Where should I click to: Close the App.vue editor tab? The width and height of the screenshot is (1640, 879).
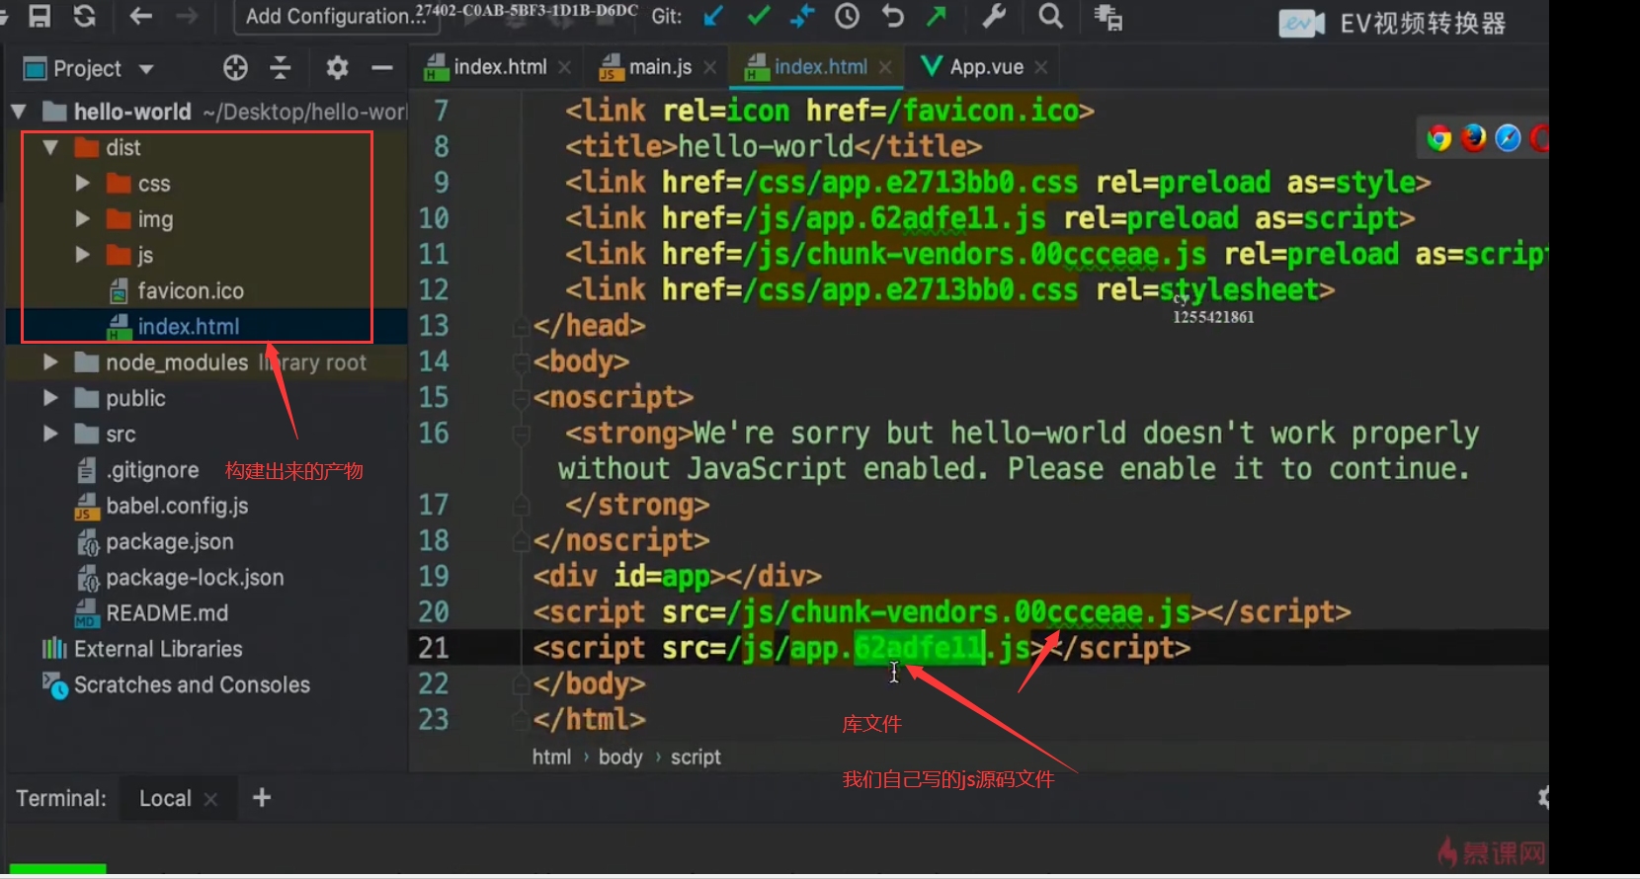pyautogui.click(x=1041, y=67)
